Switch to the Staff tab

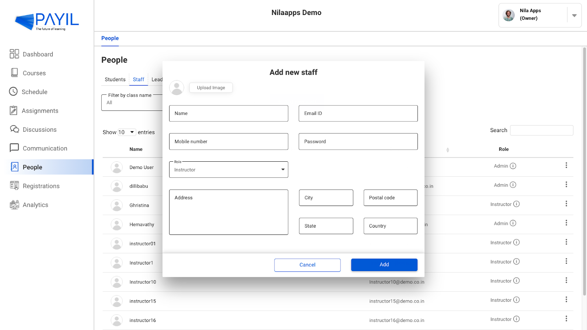point(138,79)
